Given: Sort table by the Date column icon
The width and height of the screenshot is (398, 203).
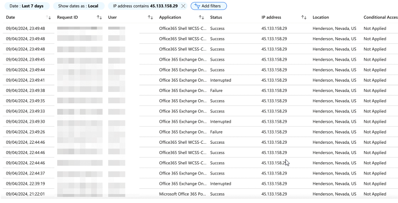Looking at the screenshot, I should (49, 18).
